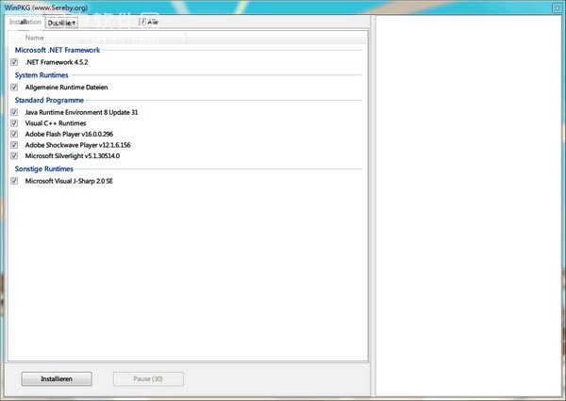
Task: Toggle the Alle select-all checkbox
Action: point(142,22)
